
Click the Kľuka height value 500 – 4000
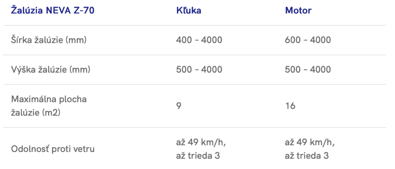tap(199, 70)
